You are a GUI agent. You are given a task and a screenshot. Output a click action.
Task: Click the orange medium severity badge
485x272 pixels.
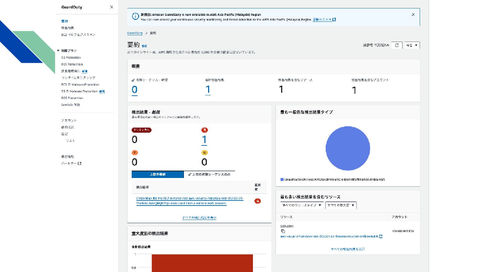coord(135,152)
